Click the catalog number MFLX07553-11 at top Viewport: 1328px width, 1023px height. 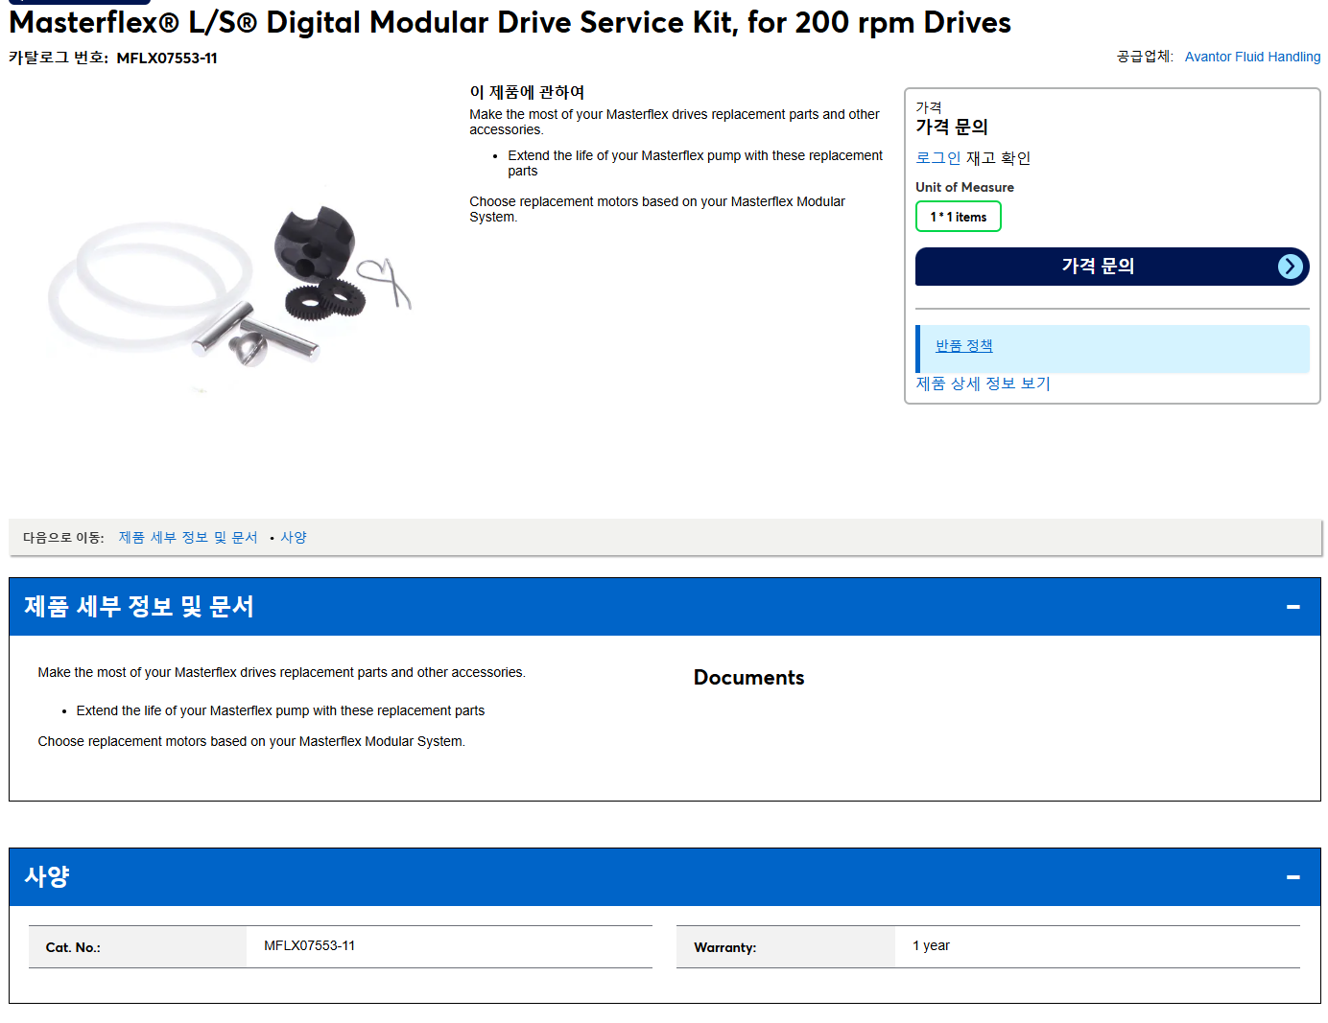point(167,58)
